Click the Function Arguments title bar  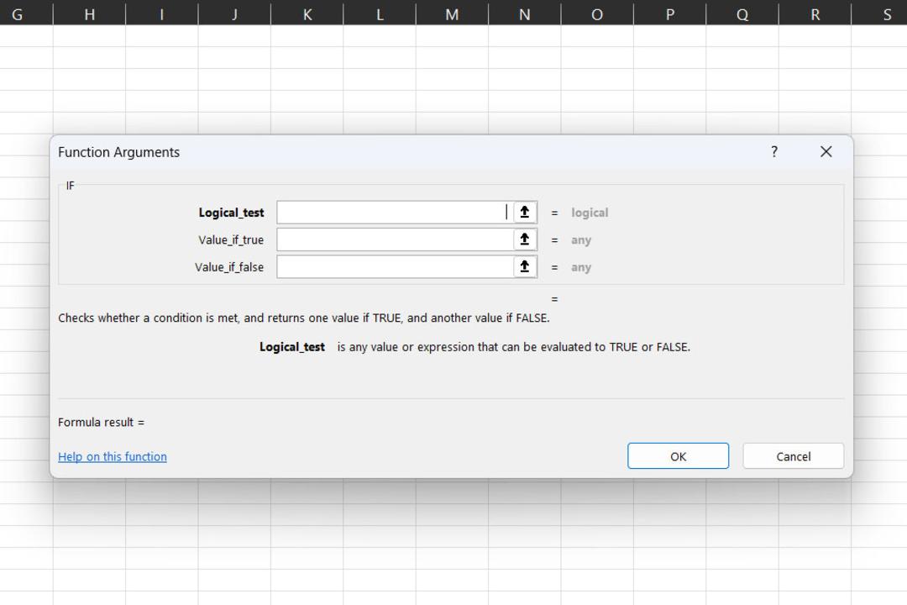pos(405,152)
